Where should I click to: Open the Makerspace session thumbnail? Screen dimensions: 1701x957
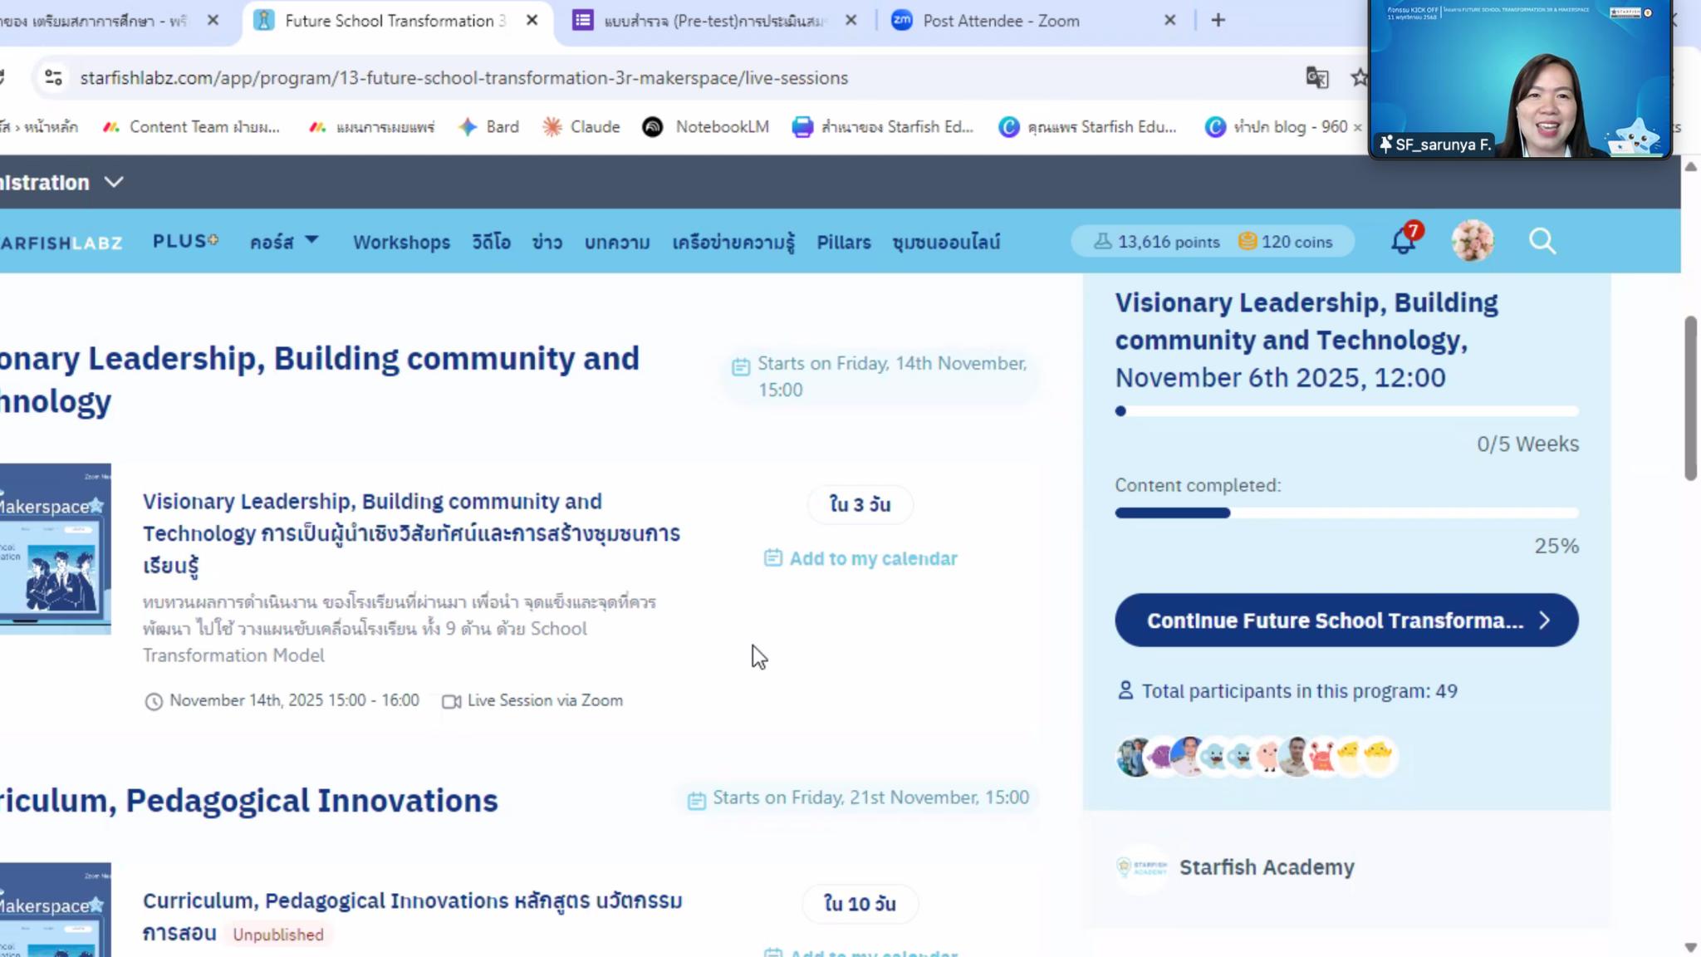tap(55, 548)
